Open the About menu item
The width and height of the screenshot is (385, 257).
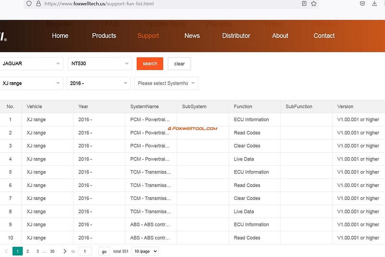tap(280, 36)
